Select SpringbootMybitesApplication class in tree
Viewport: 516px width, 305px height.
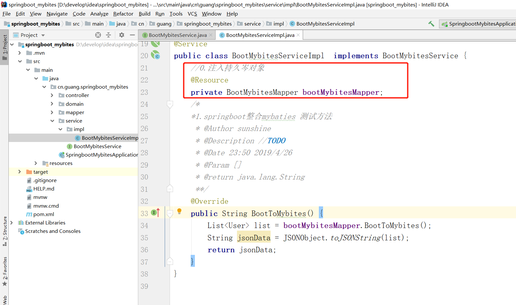point(98,155)
